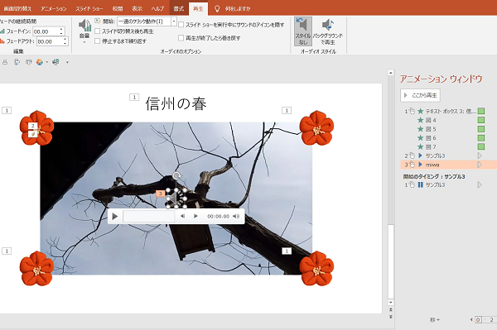Screen dimensions: 497x330
Task: Click timing triangle of the miwa row
Action: (480, 165)
